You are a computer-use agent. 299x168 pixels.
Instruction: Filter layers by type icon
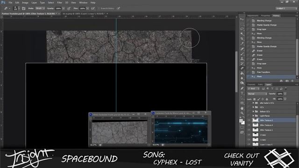click(x=272, y=89)
